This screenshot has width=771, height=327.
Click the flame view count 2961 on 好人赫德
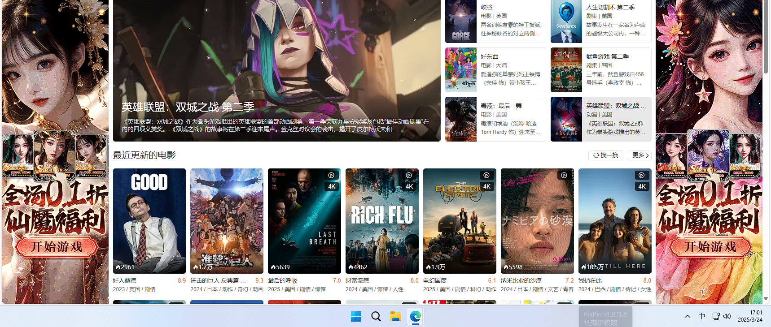coord(125,267)
